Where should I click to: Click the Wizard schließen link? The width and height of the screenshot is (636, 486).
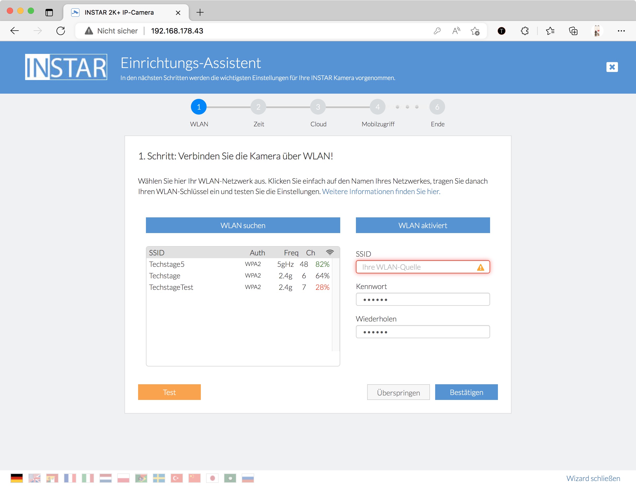(x=593, y=478)
